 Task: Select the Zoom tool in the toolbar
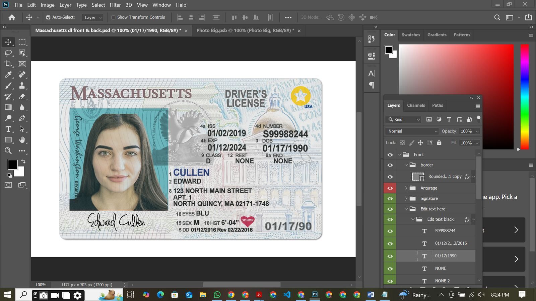pyautogui.click(x=8, y=151)
